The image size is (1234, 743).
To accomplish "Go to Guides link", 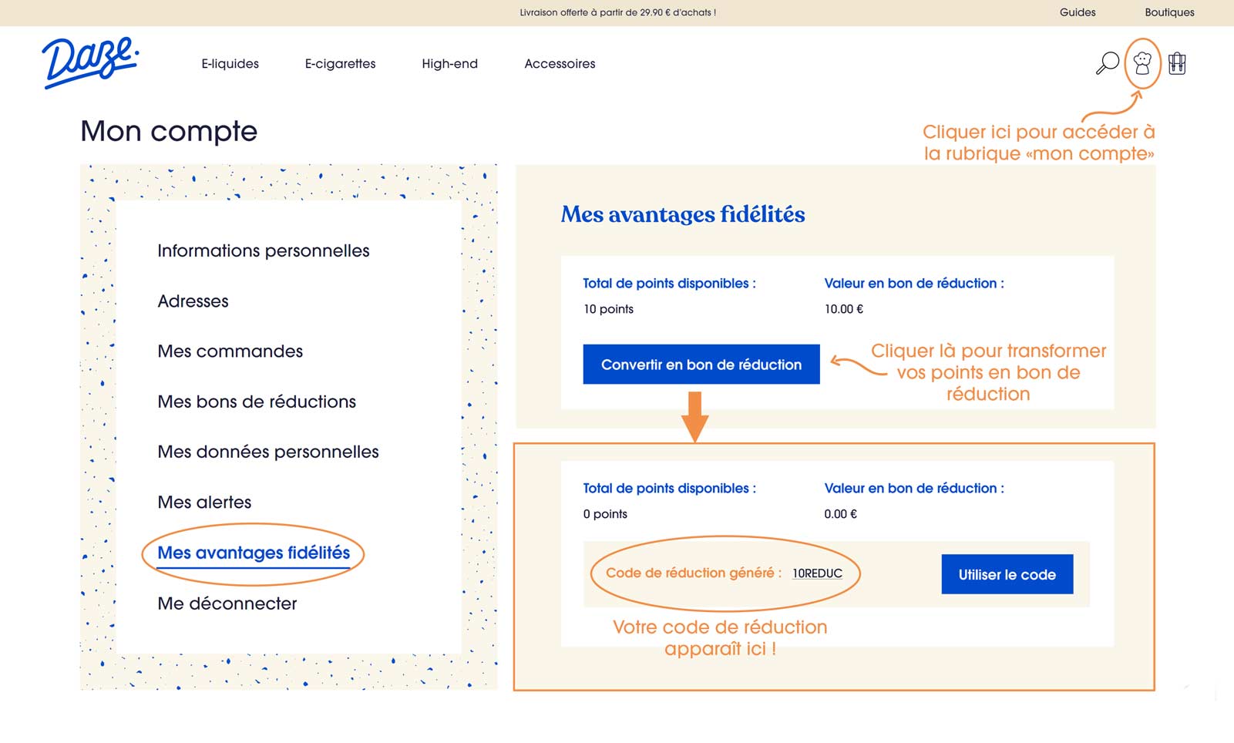I will tap(1078, 12).
